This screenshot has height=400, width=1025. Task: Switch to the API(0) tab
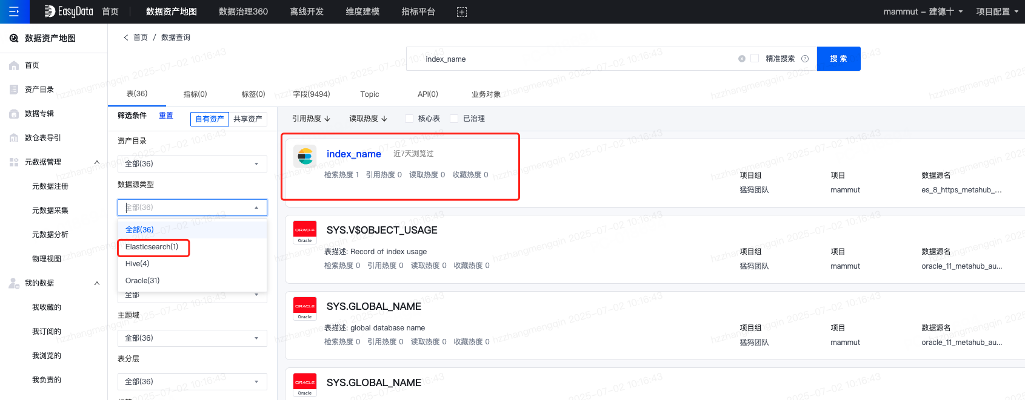point(428,94)
